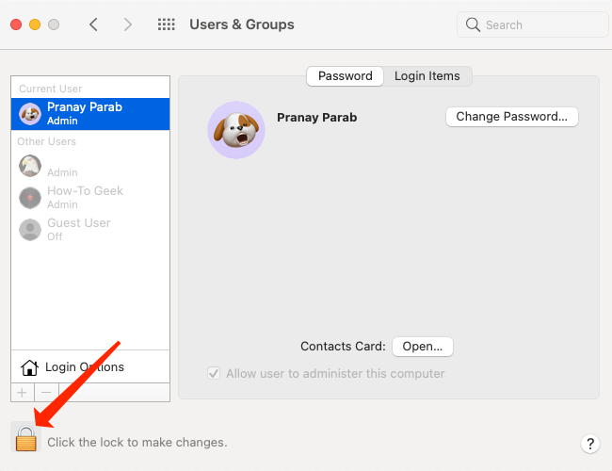The image size is (612, 471).
Task: Switch to the Login Items tab
Action: coord(427,75)
